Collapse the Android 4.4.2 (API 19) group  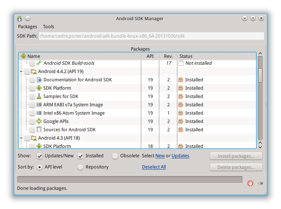point(21,71)
